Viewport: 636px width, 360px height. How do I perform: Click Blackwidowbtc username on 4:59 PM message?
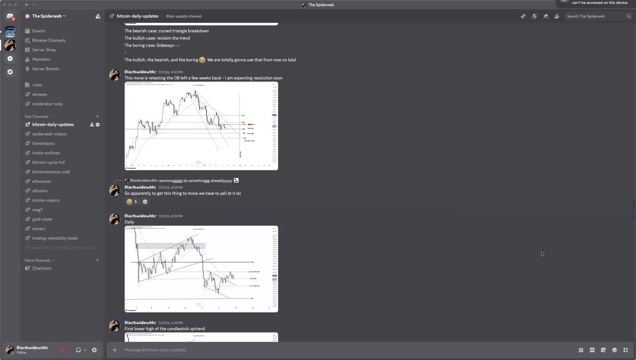tap(140, 216)
